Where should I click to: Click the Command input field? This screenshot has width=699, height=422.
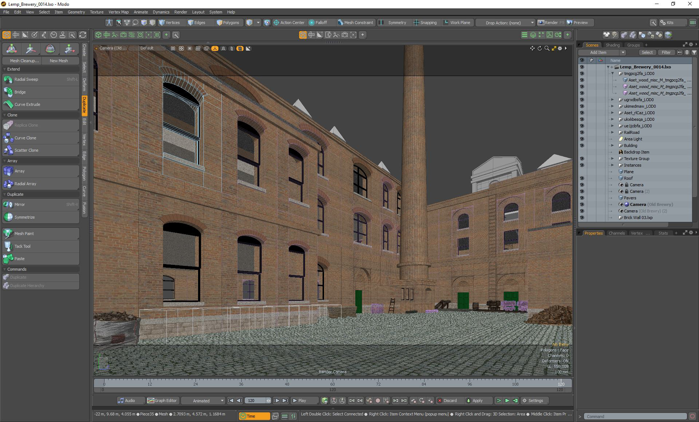tap(635, 417)
